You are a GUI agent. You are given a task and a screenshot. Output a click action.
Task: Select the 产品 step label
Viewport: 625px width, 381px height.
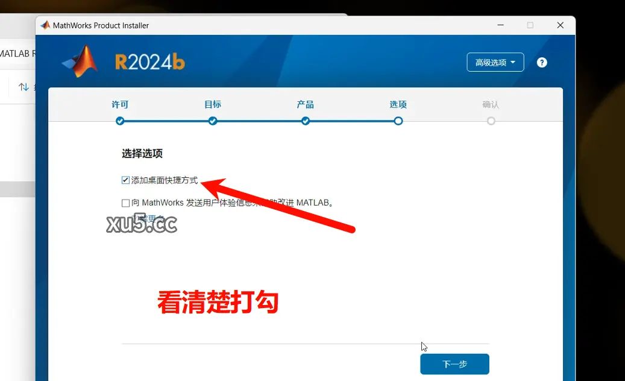tap(305, 104)
